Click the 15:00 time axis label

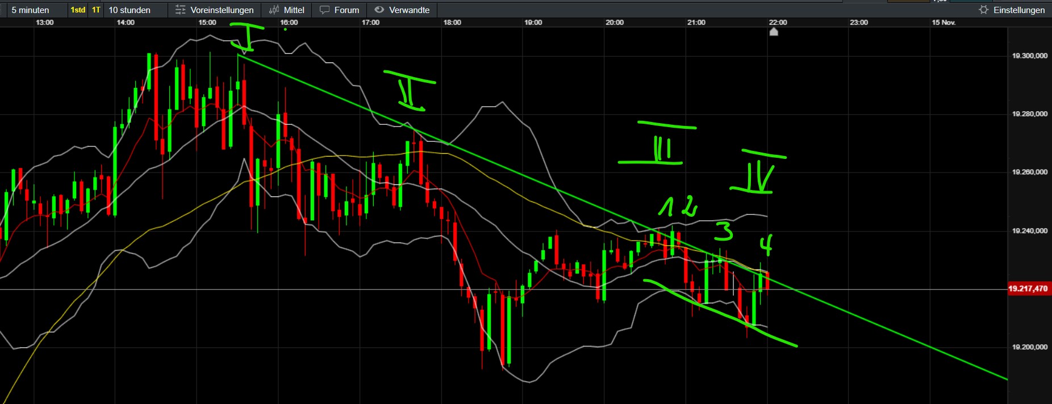[x=207, y=23]
